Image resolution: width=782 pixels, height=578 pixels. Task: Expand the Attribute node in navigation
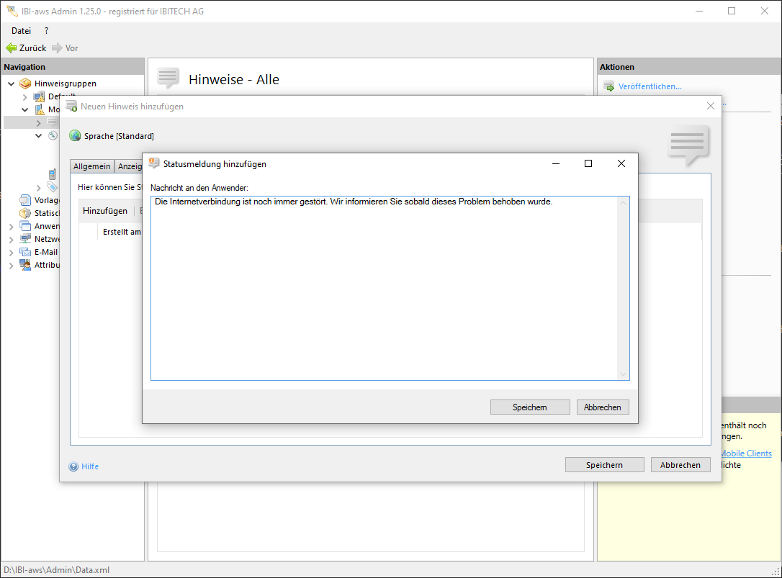(x=11, y=265)
